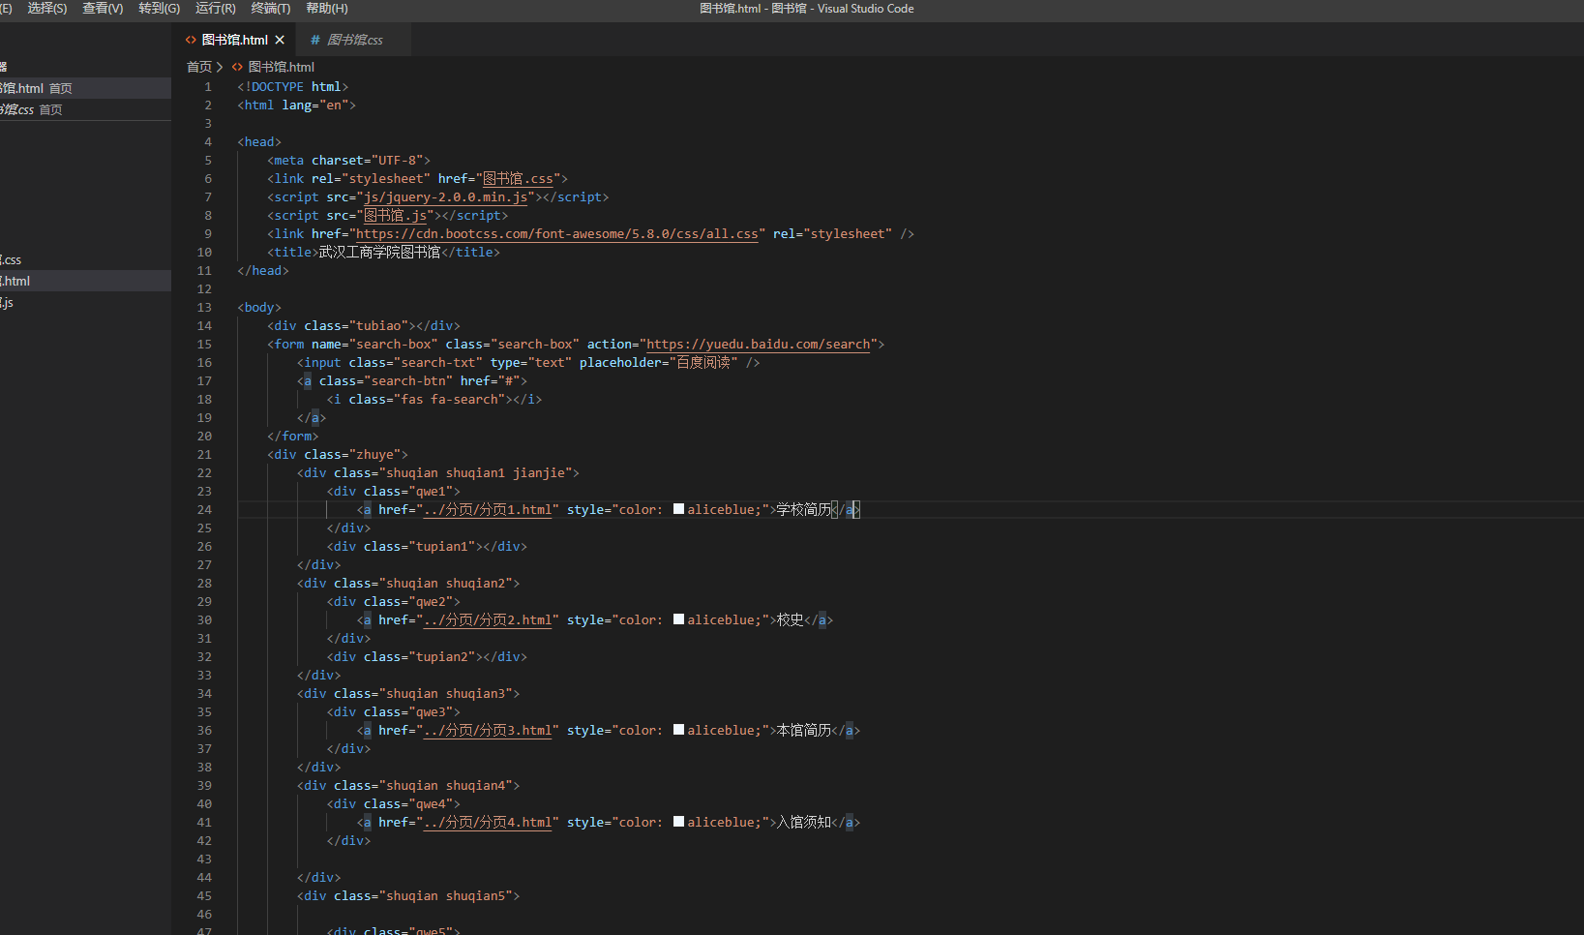Click the placeholder text 百度阅读
1584x935 pixels.
tap(703, 362)
